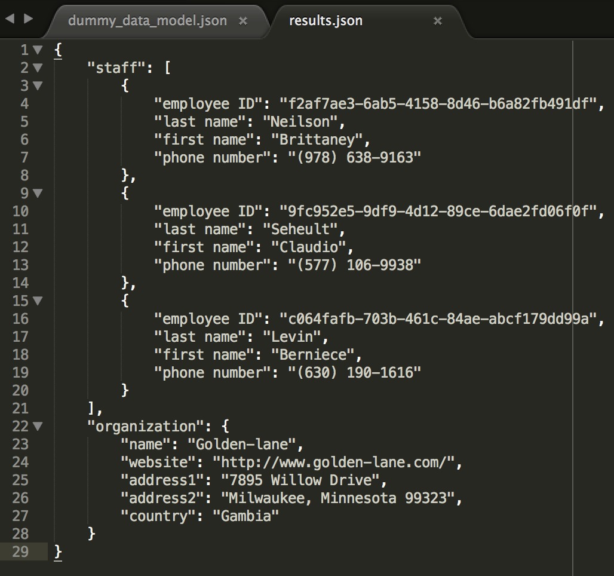Click line number 8 in the gutter

pos(24,176)
